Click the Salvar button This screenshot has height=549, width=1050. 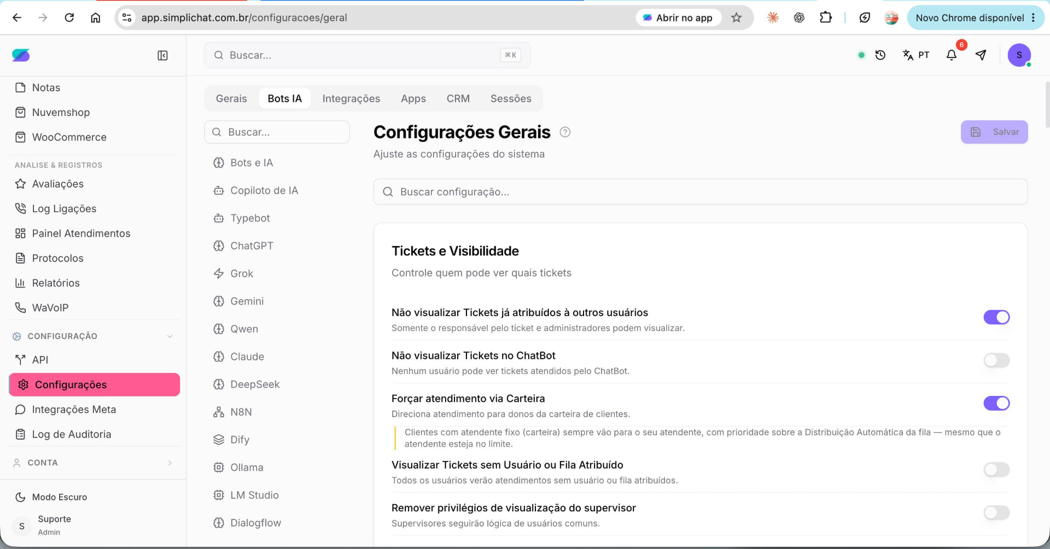994,132
